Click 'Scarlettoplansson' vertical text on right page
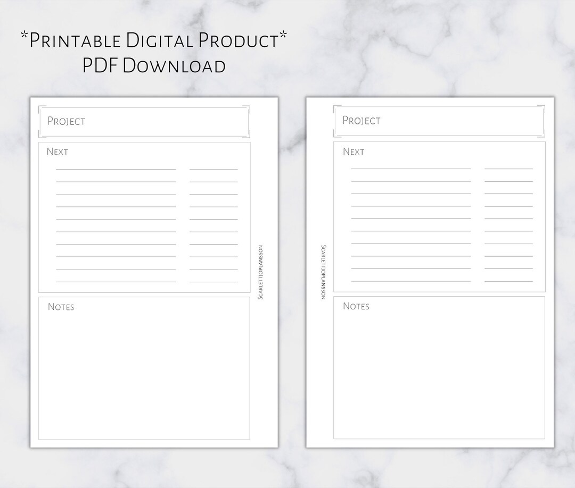 click(x=324, y=272)
